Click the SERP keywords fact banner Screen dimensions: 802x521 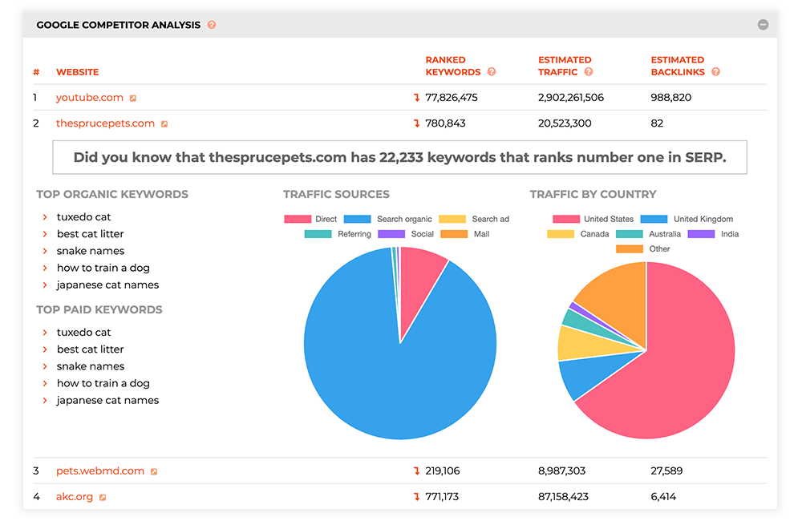tap(399, 157)
